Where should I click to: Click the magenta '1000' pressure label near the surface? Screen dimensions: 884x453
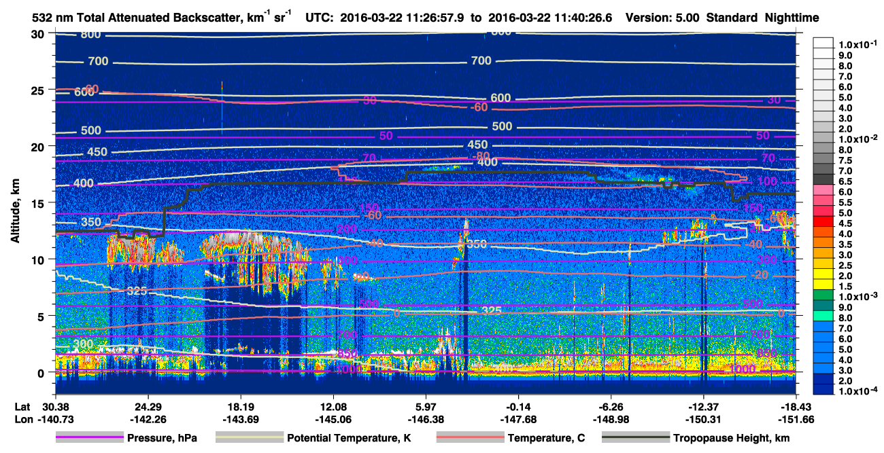click(x=741, y=369)
